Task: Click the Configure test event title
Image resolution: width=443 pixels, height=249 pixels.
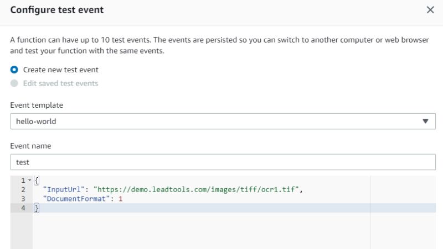Action: point(57,10)
